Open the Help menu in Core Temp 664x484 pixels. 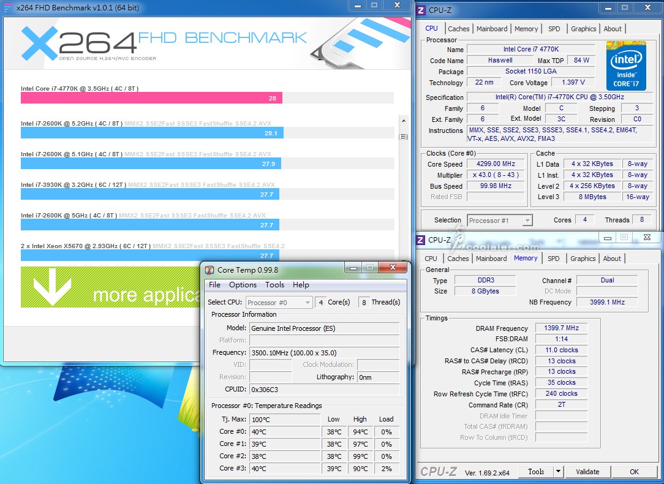301,284
